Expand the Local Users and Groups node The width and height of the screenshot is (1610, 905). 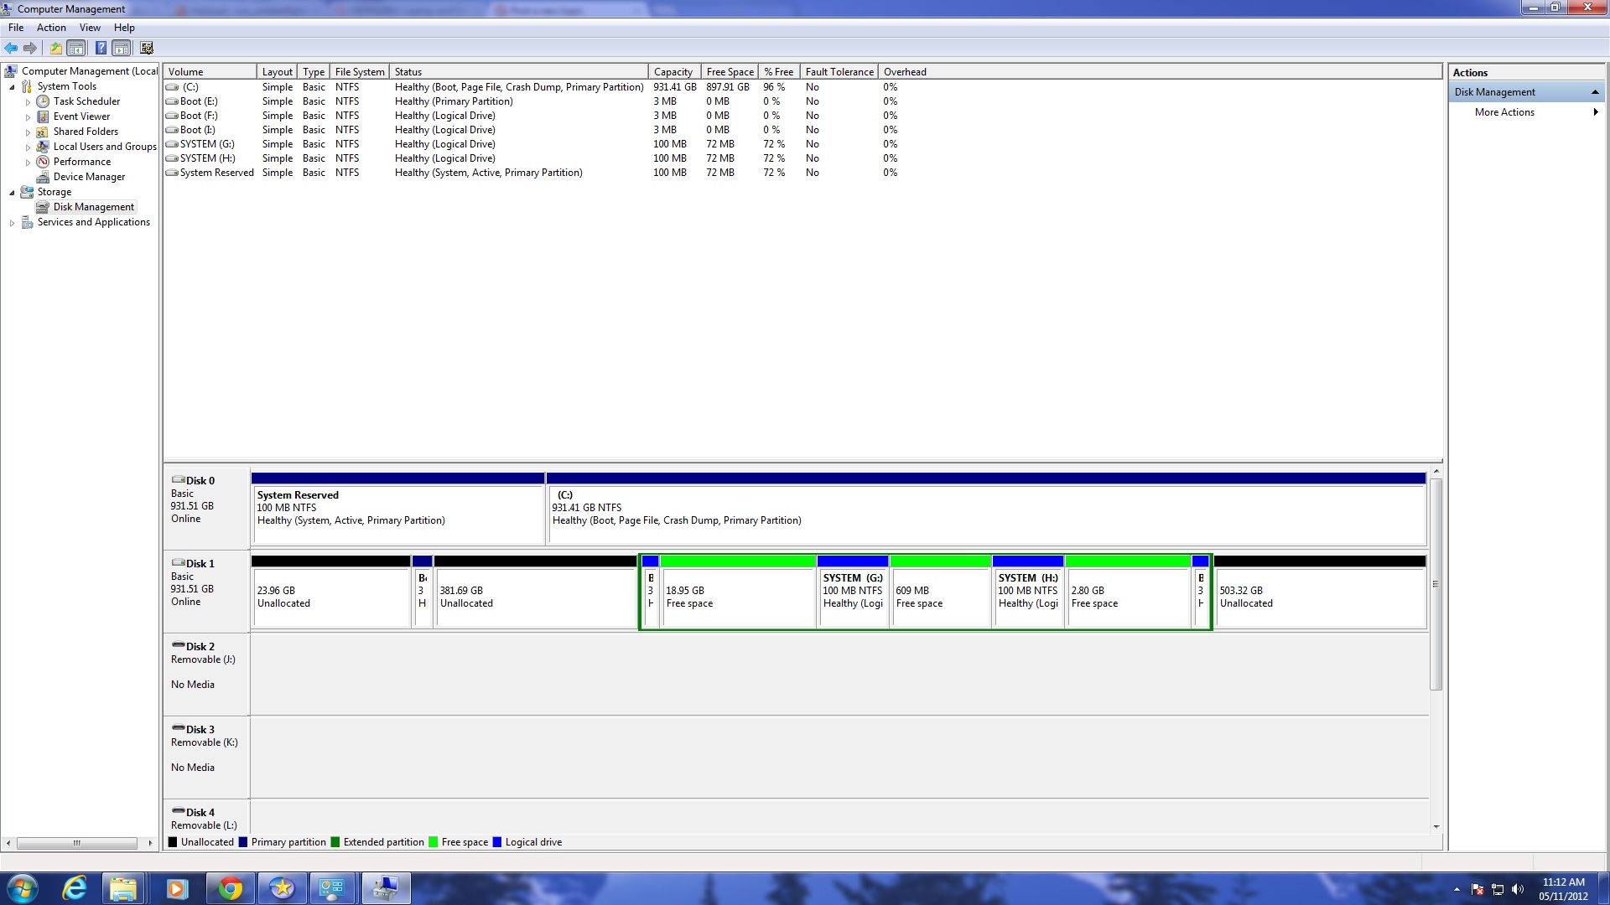pyautogui.click(x=28, y=147)
